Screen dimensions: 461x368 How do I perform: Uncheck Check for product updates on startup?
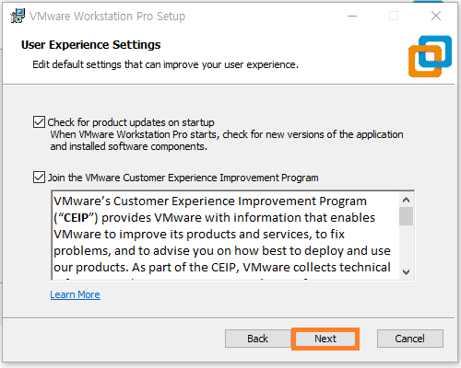(39, 122)
